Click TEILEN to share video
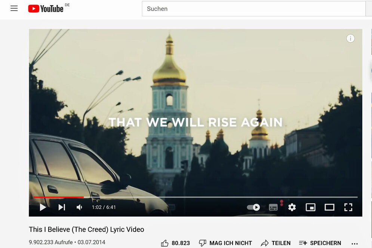 tap(276, 243)
